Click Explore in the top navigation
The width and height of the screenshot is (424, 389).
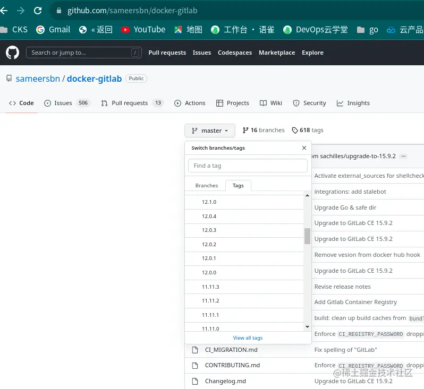point(312,53)
